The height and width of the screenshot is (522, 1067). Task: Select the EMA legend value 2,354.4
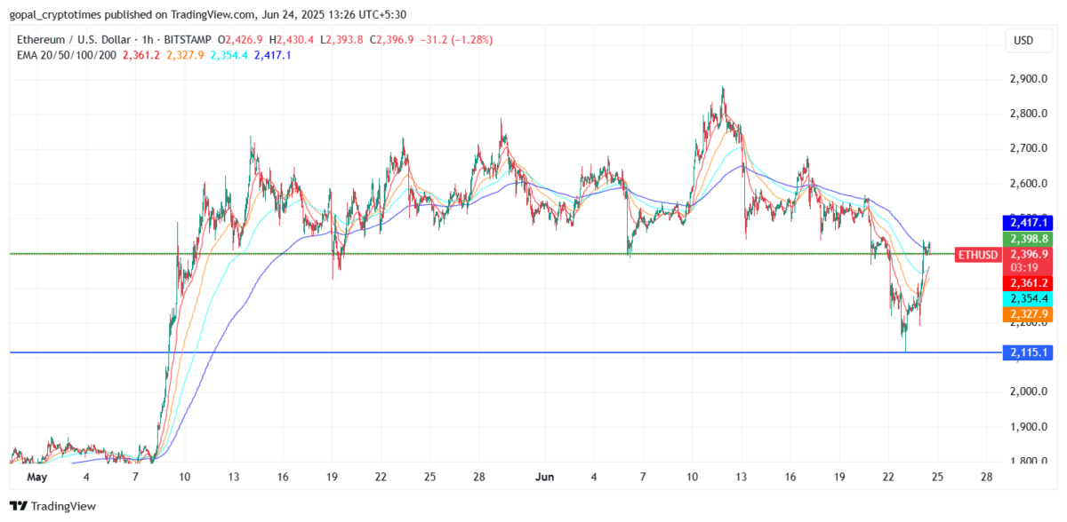[230, 55]
